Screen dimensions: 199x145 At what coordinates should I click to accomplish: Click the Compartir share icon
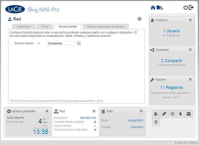152,50
